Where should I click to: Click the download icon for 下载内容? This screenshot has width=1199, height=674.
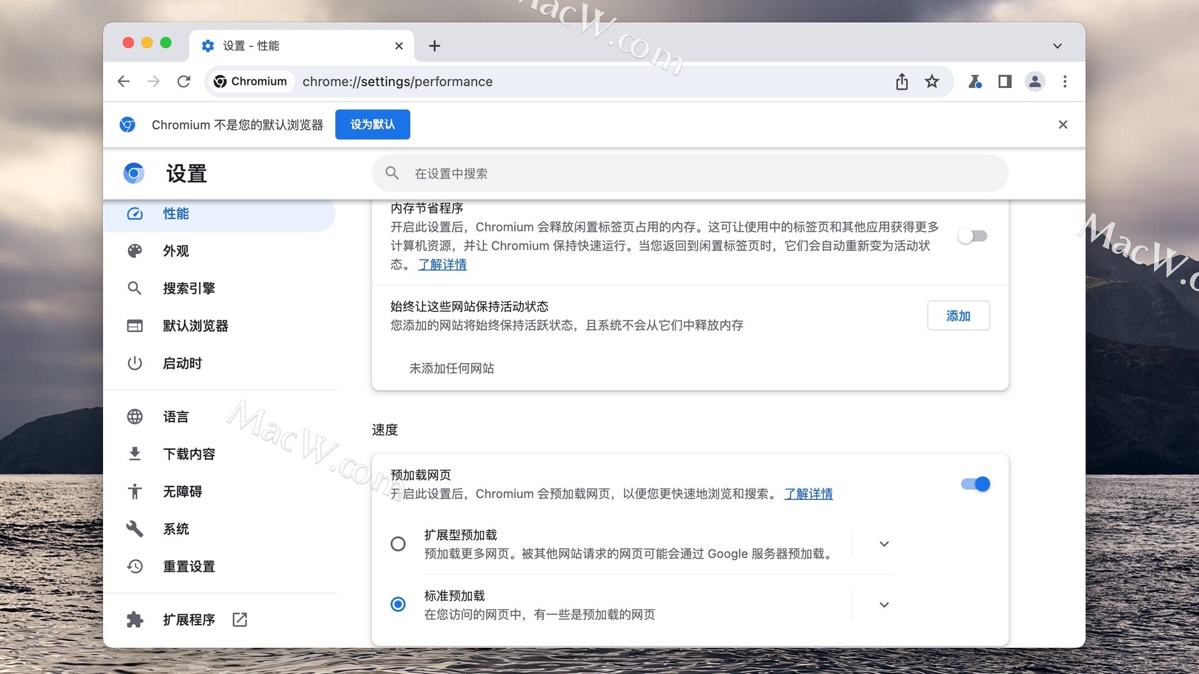(x=135, y=454)
